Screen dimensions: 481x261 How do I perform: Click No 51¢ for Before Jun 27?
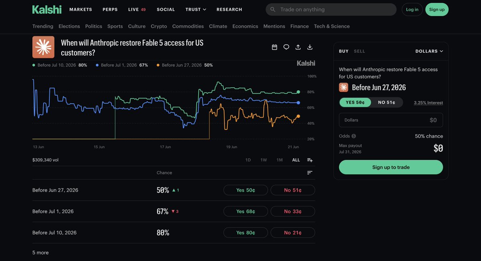(293, 190)
